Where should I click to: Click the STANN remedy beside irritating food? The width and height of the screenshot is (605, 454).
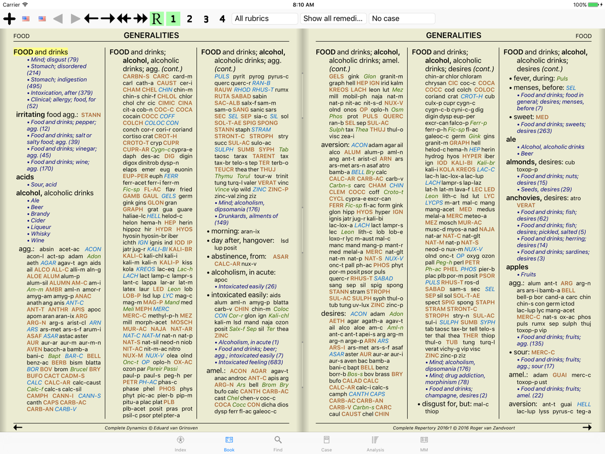[x=90, y=115]
